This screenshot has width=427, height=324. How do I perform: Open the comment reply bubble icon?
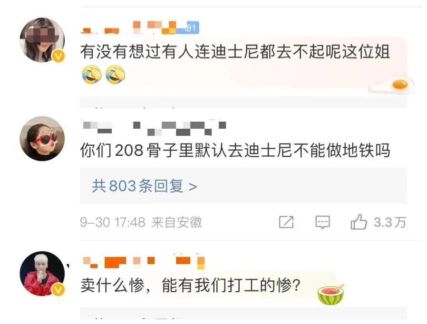pyautogui.click(x=322, y=222)
